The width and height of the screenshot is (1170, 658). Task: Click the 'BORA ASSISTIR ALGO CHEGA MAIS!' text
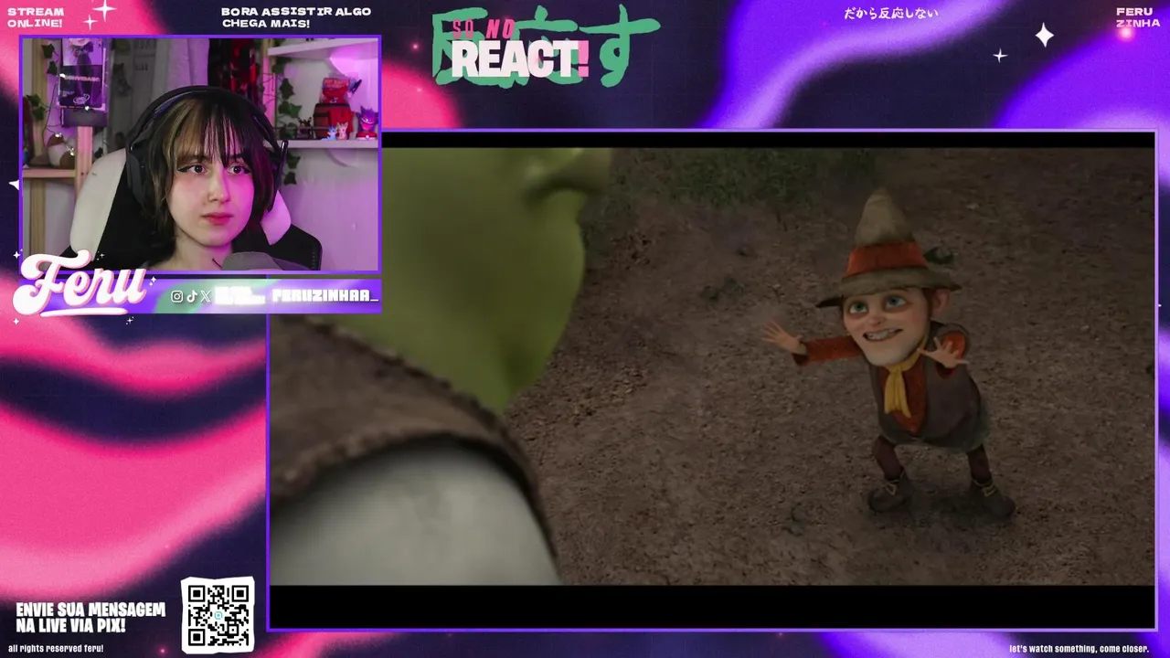tap(296, 17)
